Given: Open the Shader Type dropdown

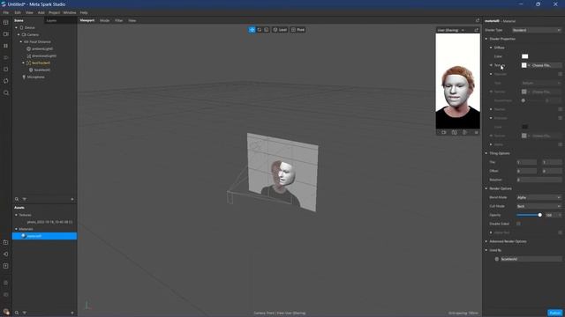Looking at the screenshot, I should point(537,30).
